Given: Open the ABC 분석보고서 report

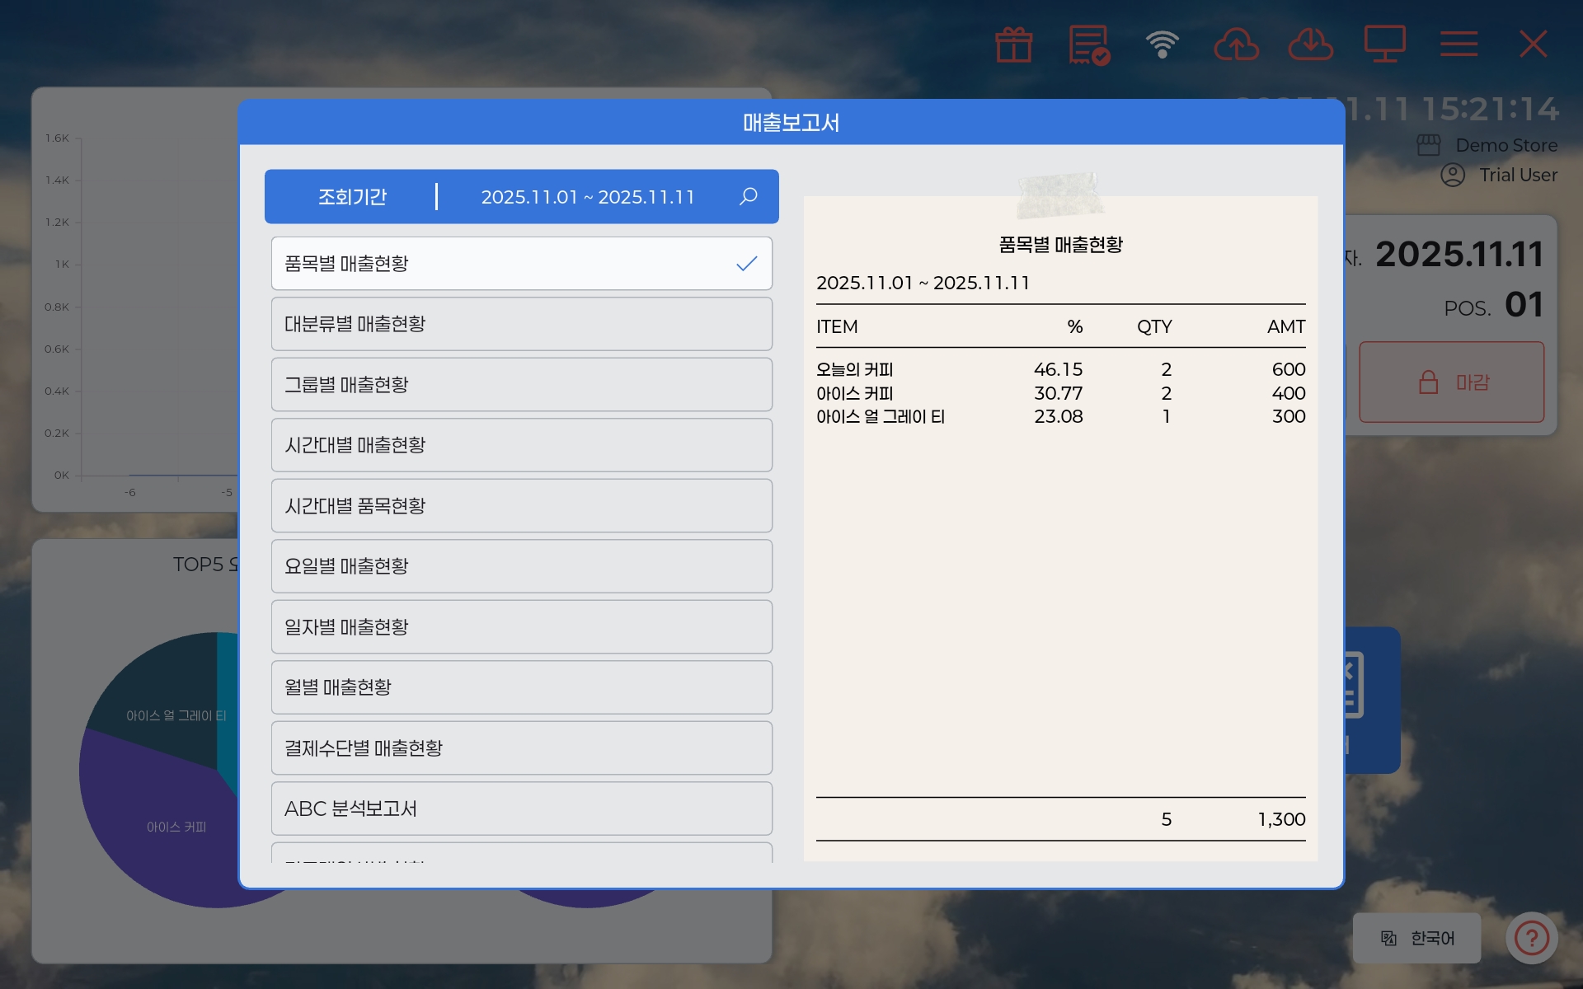Looking at the screenshot, I should point(521,809).
